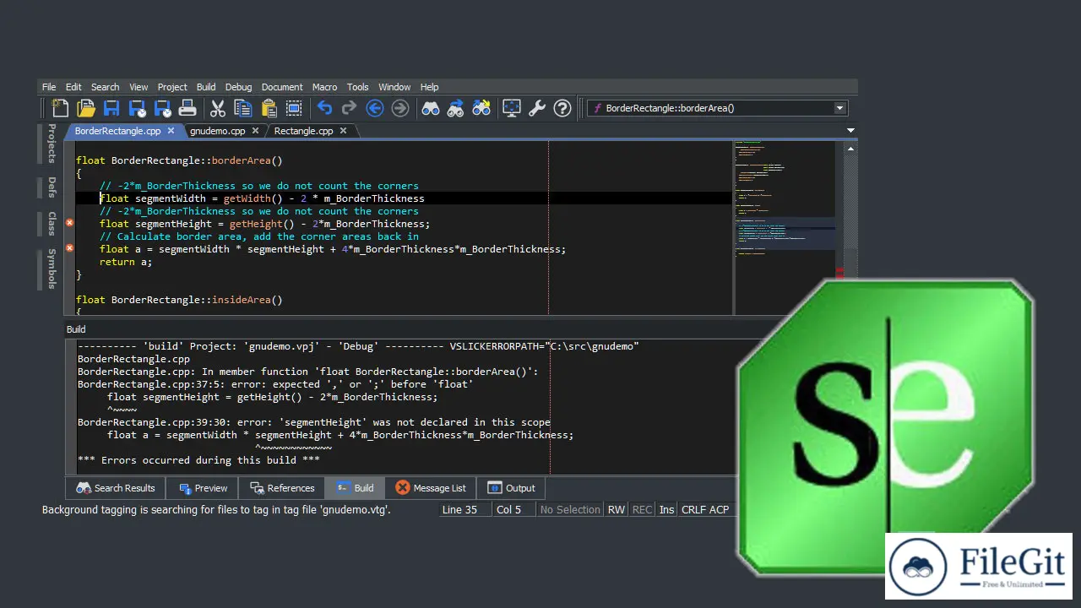This screenshot has width=1081, height=608.
Task: Select the Build output tab
Action: (x=356, y=488)
